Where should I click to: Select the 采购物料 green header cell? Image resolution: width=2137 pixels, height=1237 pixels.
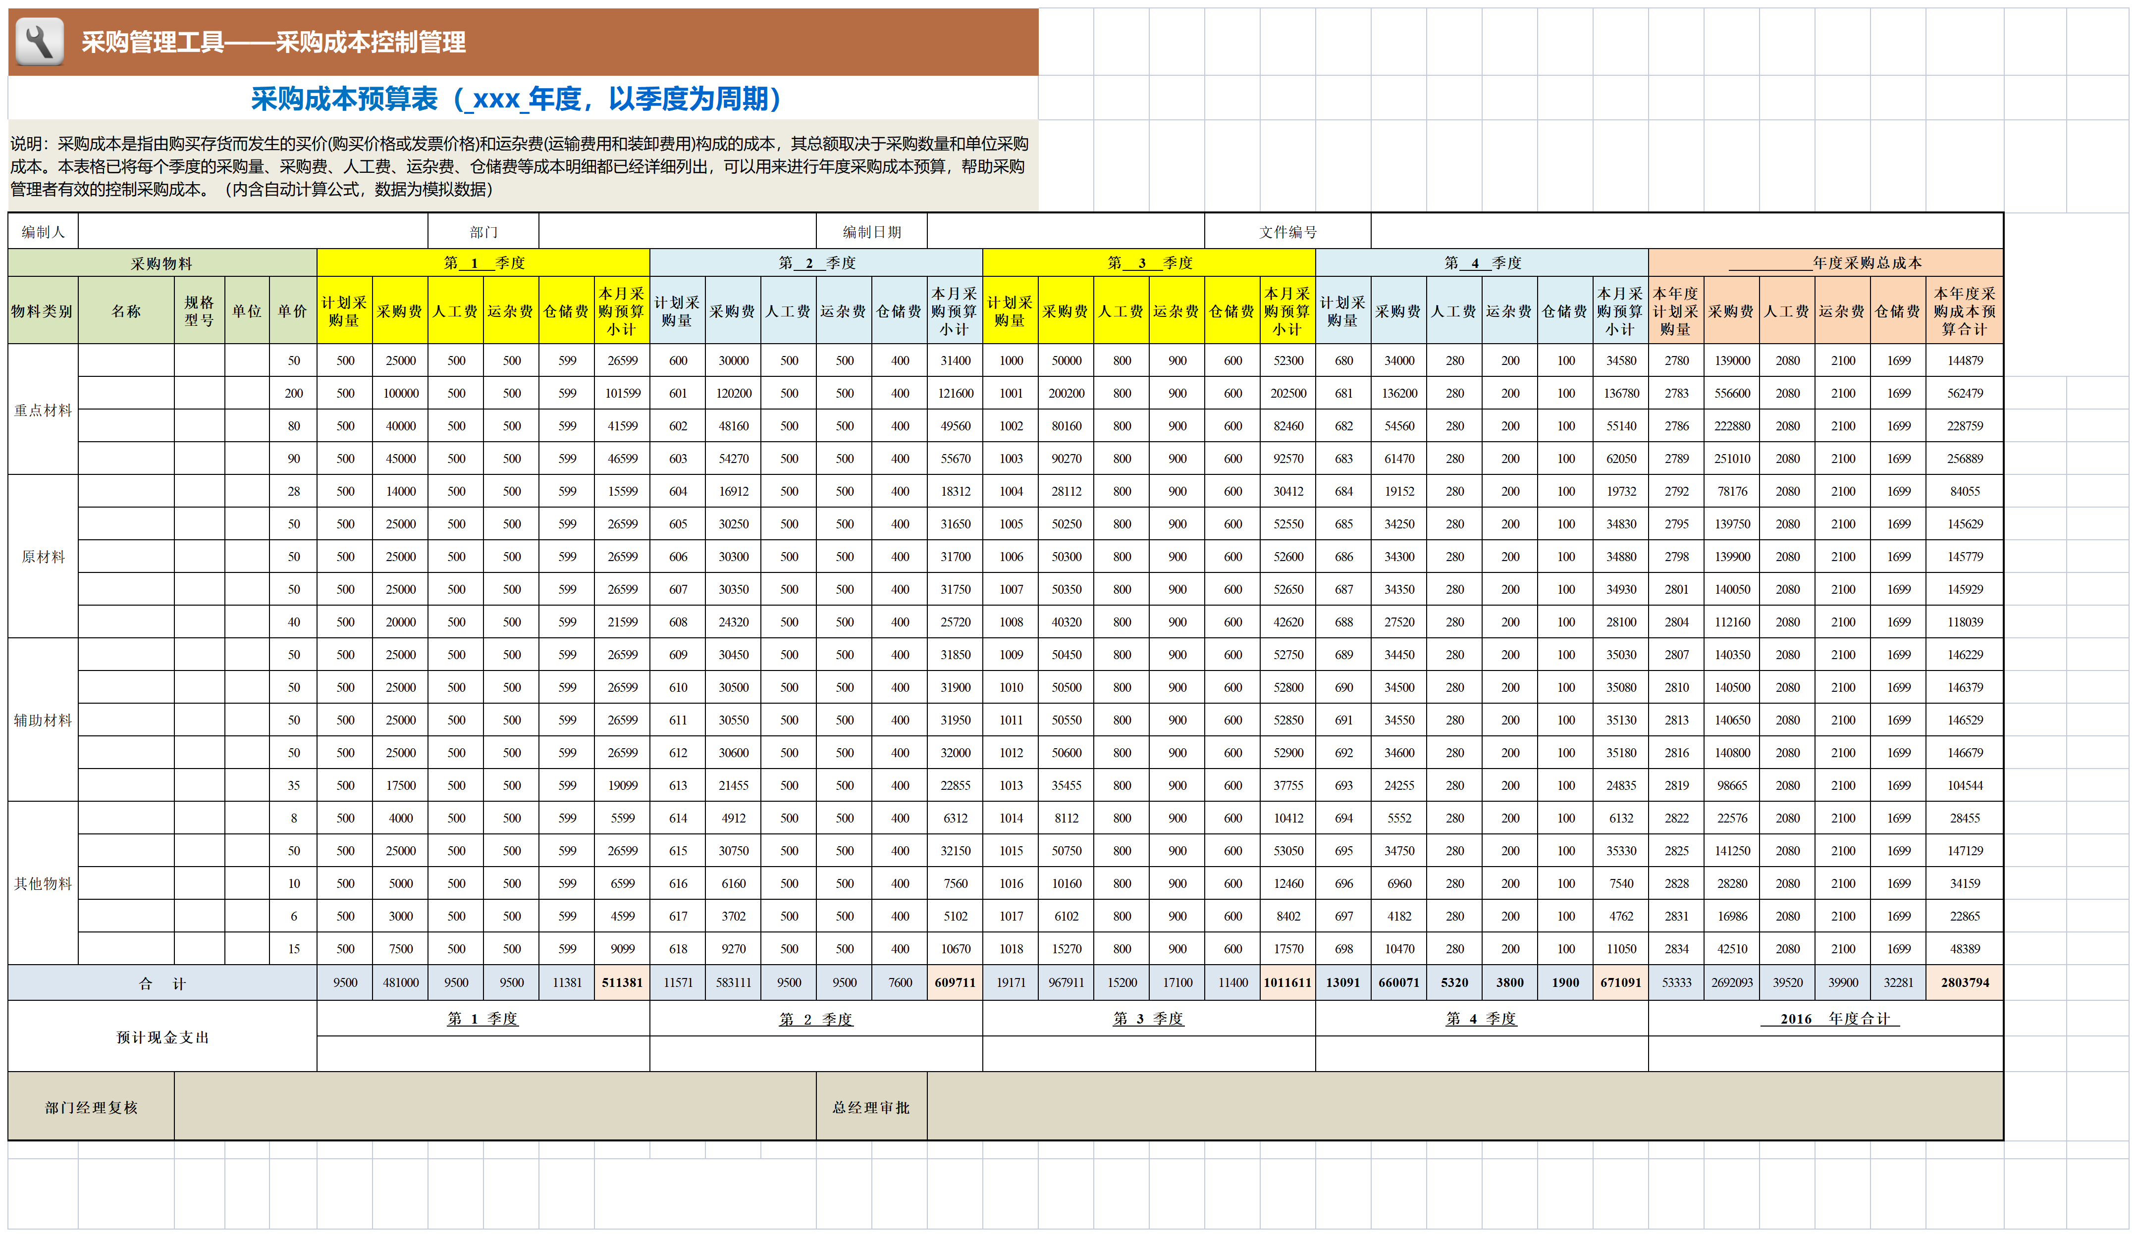(162, 263)
